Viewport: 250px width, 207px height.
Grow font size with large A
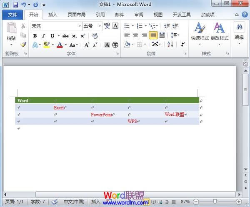pyautogui.click(x=87, y=45)
